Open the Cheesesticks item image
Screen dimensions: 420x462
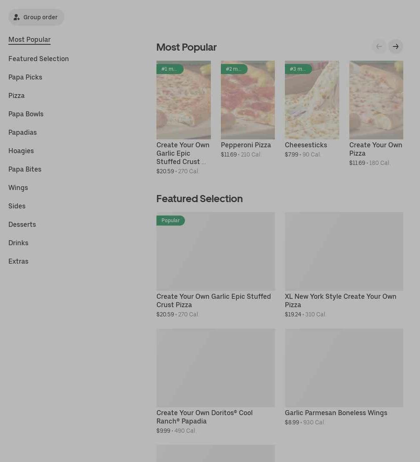tap(312, 100)
